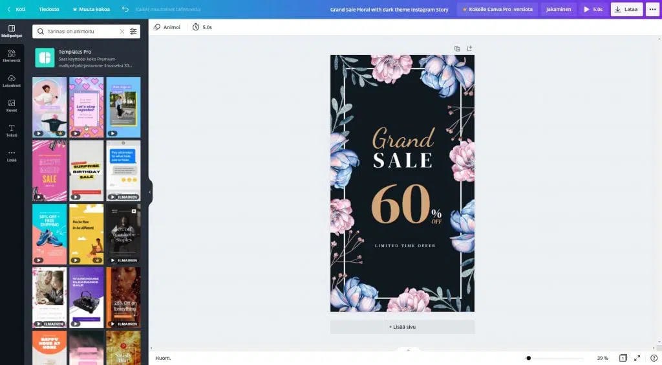This screenshot has height=365, width=662.
Task: Open the Mallipohjat templates tab
Action: tap(12, 31)
